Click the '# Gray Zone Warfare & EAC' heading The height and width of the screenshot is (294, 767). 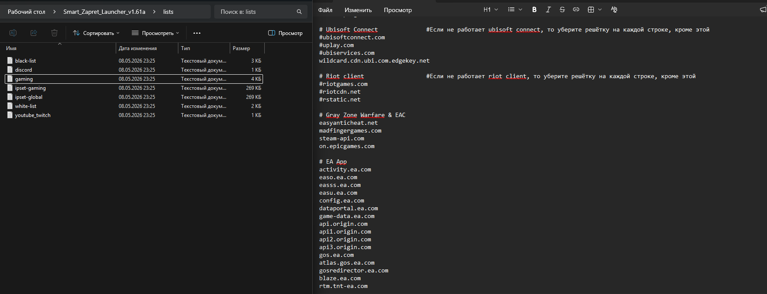click(x=362, y=115)
